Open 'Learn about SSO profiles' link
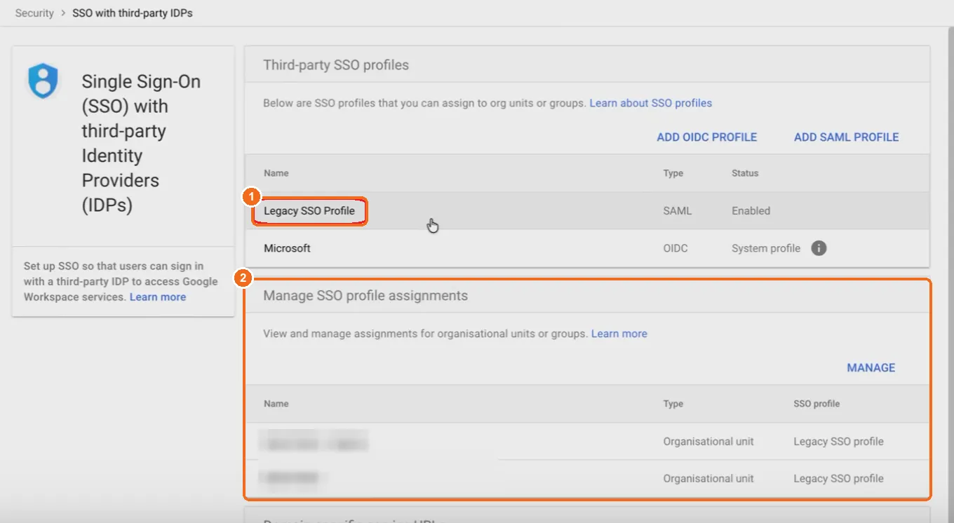 tap(650, 103)
